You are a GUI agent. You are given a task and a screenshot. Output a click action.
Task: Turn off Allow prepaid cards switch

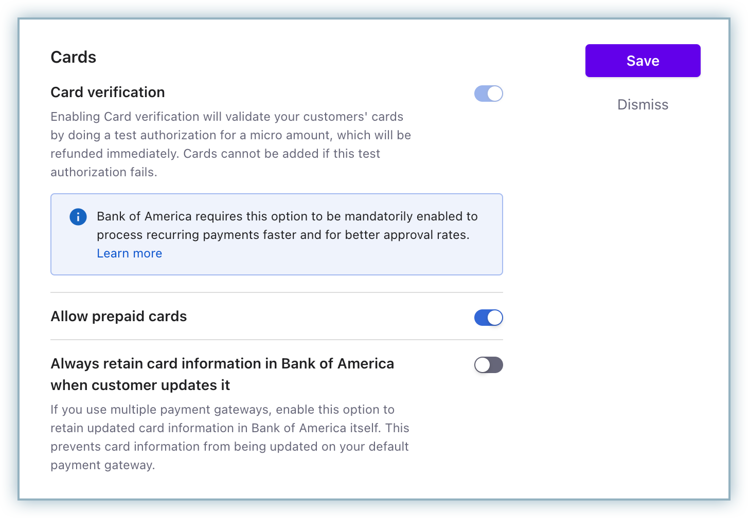pos(488,318)
